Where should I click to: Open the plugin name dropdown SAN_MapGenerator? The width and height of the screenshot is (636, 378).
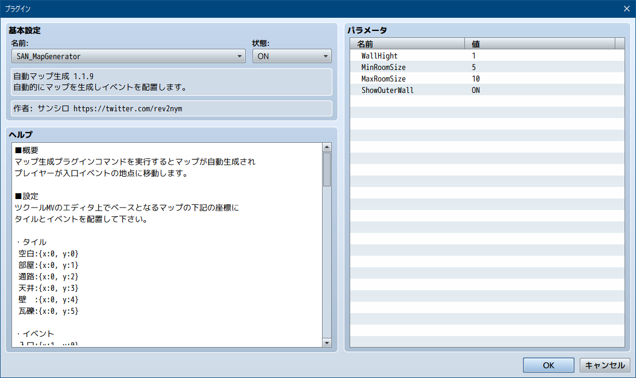[x=128, y=56]
